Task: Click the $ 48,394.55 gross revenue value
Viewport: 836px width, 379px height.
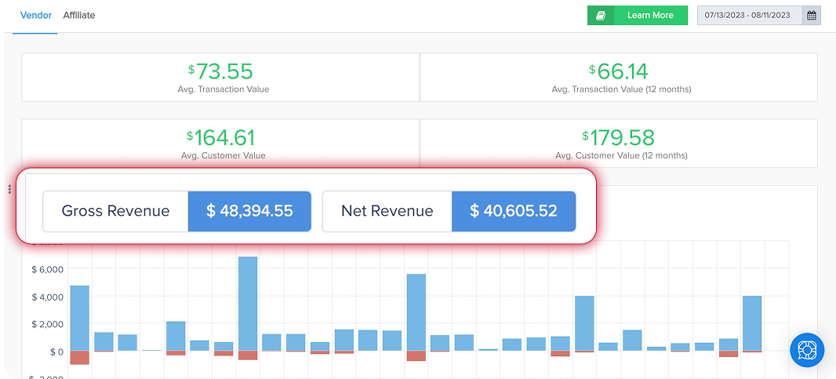Action: point(249,211)
